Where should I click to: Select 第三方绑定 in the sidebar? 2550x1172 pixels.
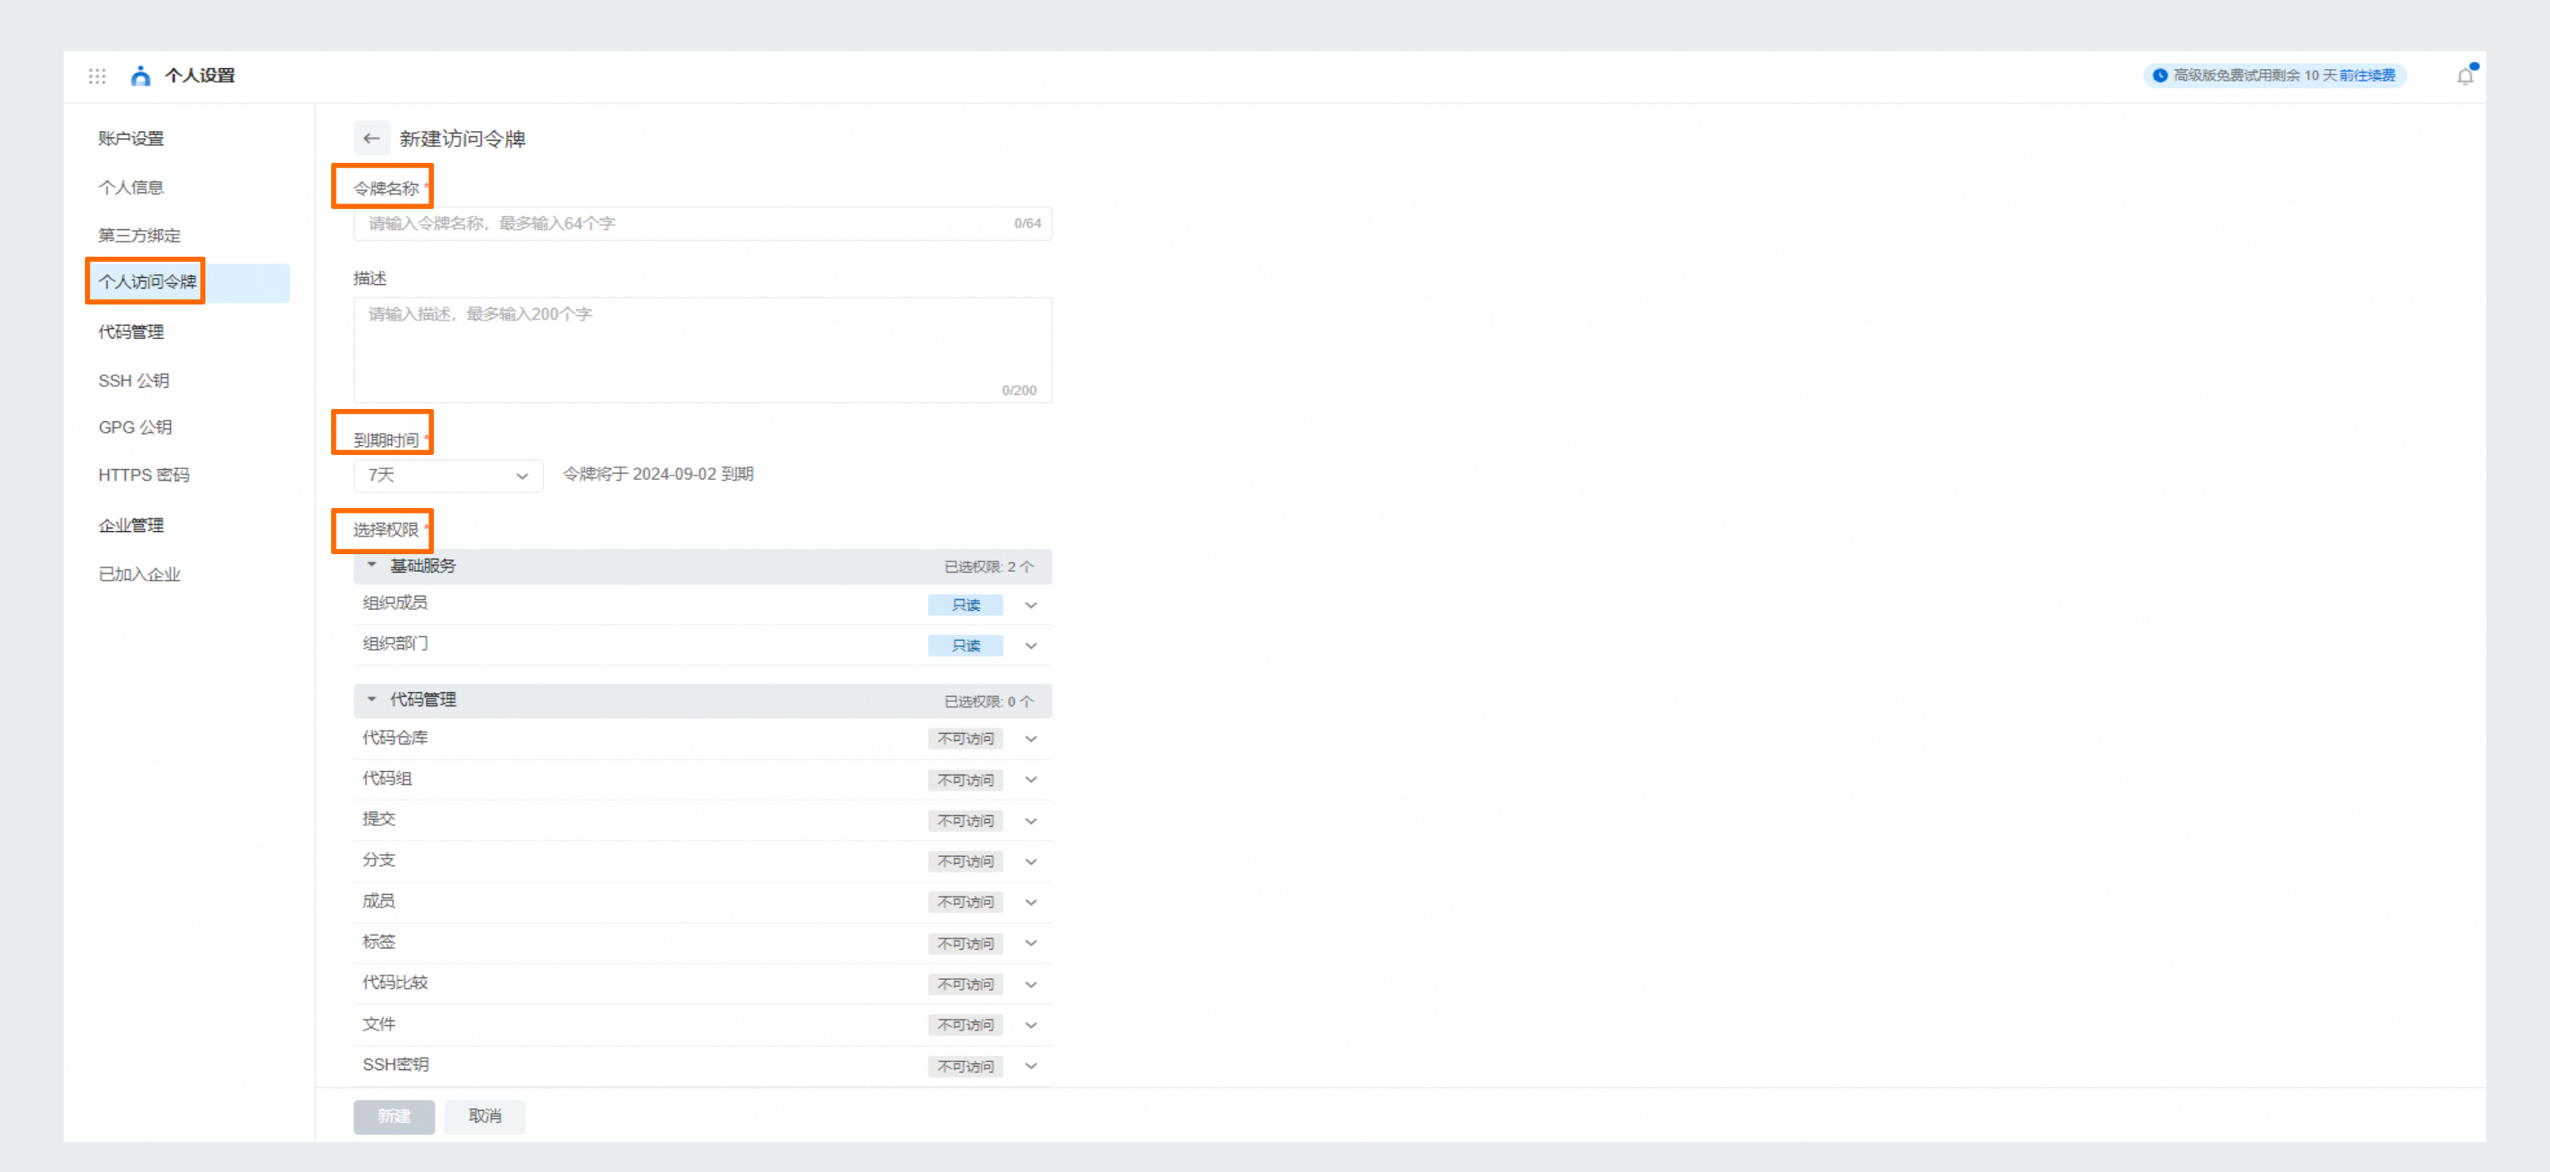coord(140,235)
